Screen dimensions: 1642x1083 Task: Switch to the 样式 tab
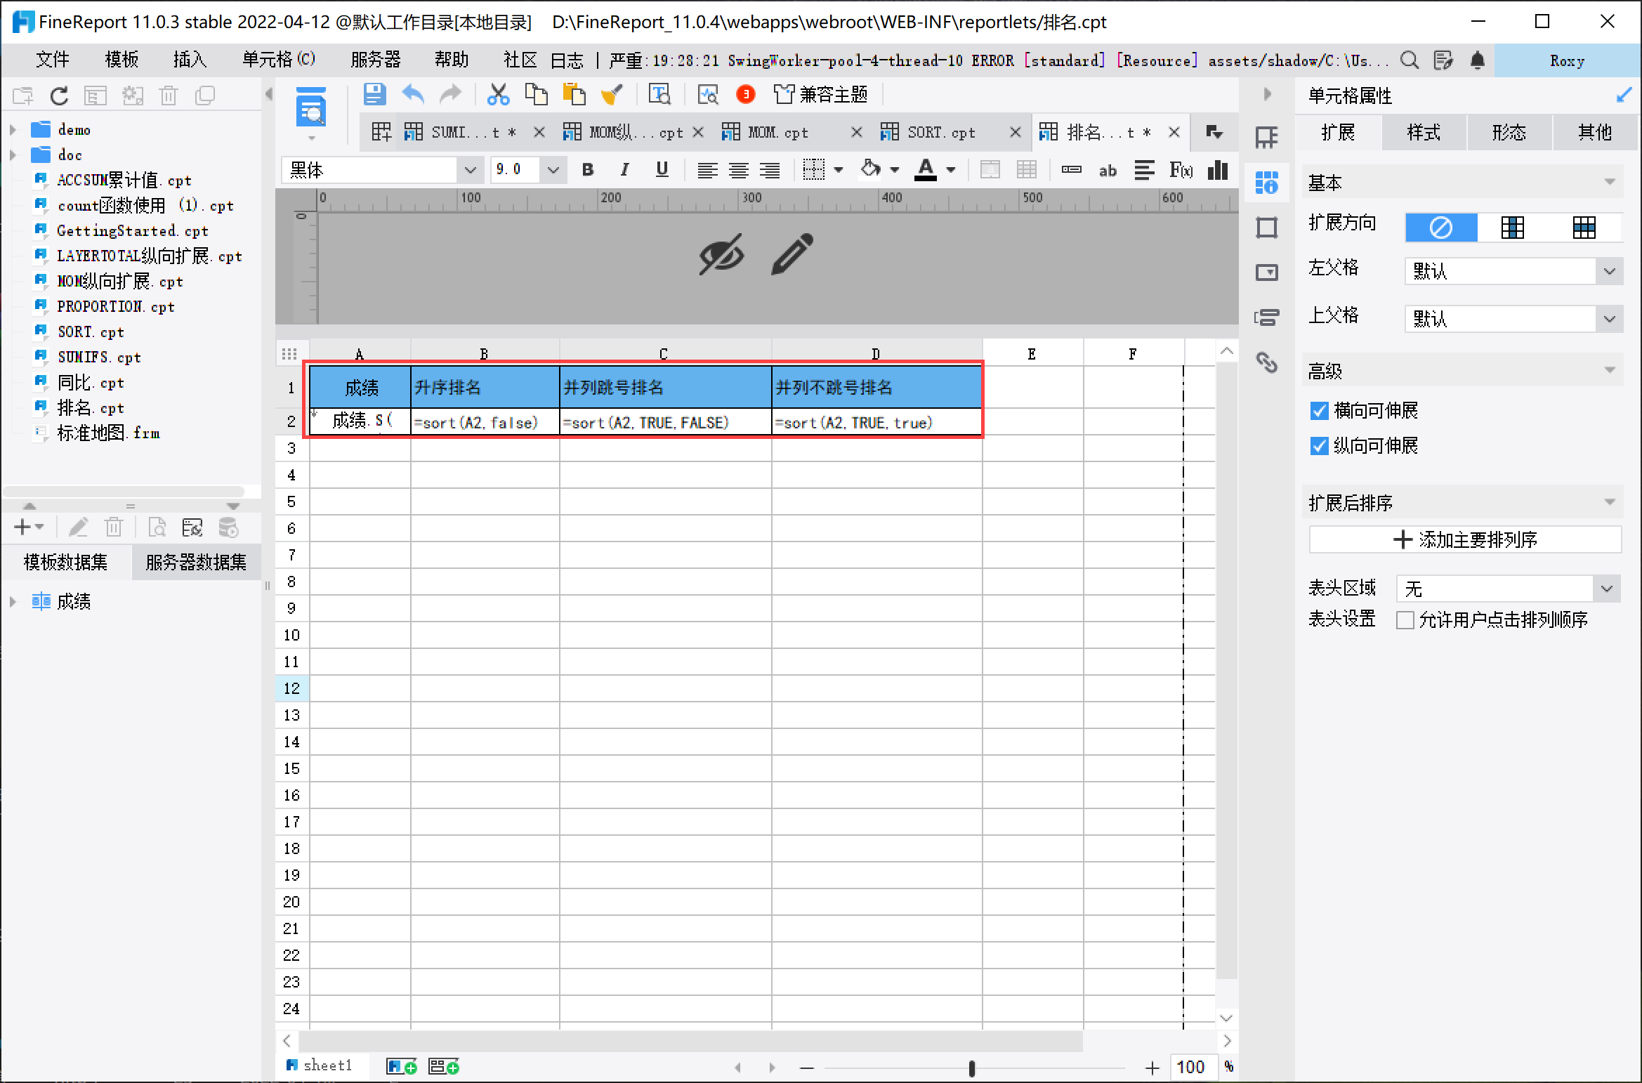tap(1424, 132)
